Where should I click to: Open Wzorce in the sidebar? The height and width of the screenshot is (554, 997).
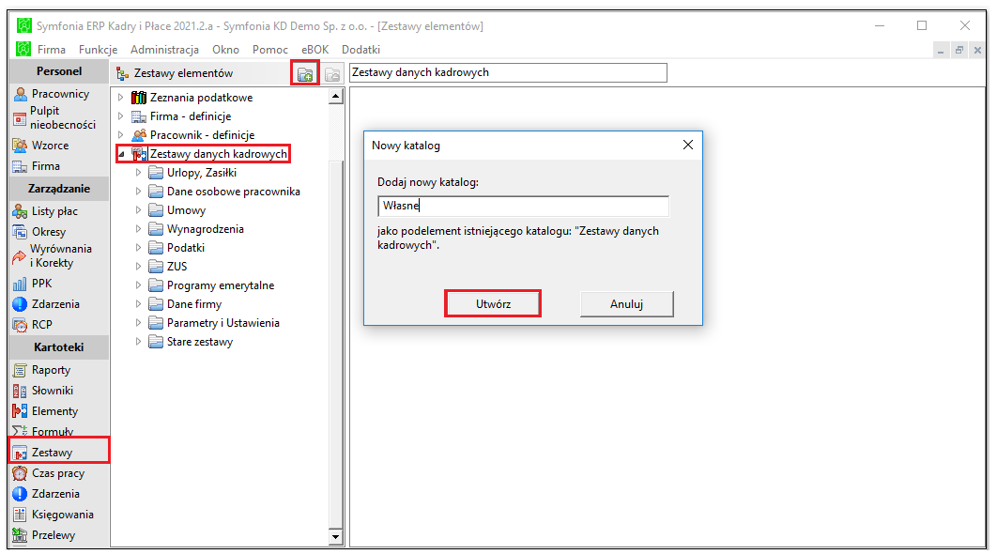click(x=41, y=145)
